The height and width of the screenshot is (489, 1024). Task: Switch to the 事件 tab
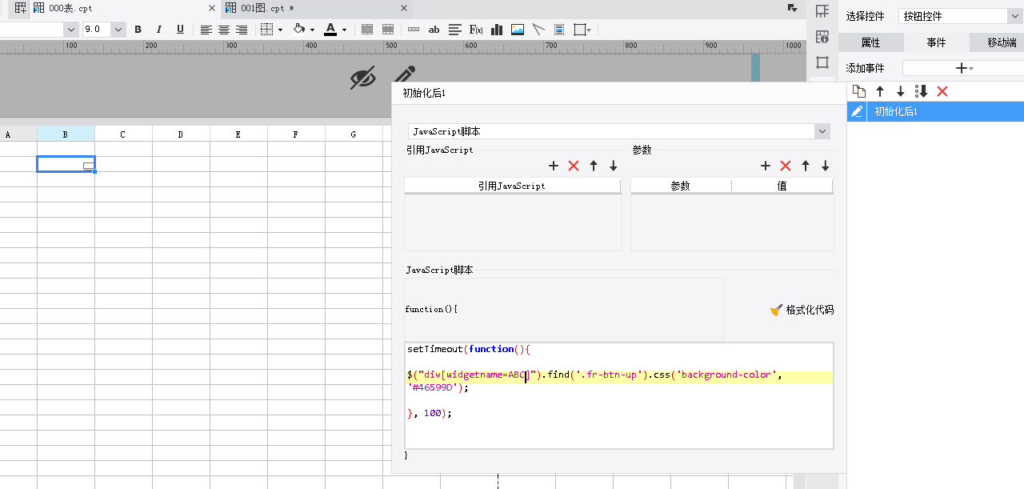click(936, 42)
